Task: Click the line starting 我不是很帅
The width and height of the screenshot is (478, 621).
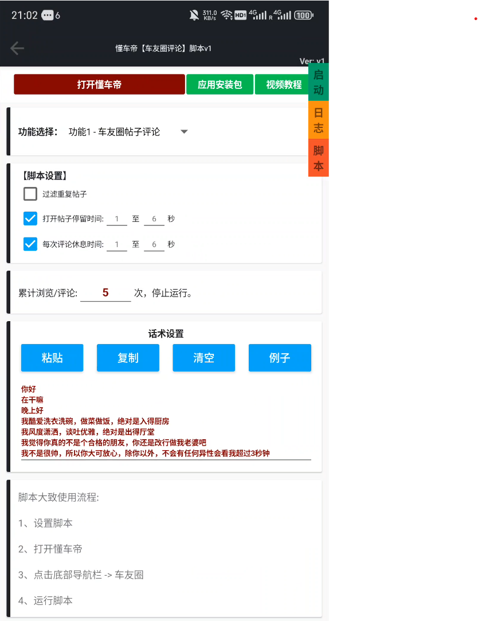Action: click(x=146, y=453)
